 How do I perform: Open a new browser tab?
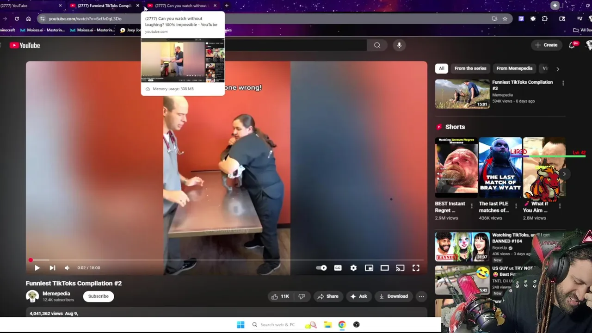tap(226, 6)
